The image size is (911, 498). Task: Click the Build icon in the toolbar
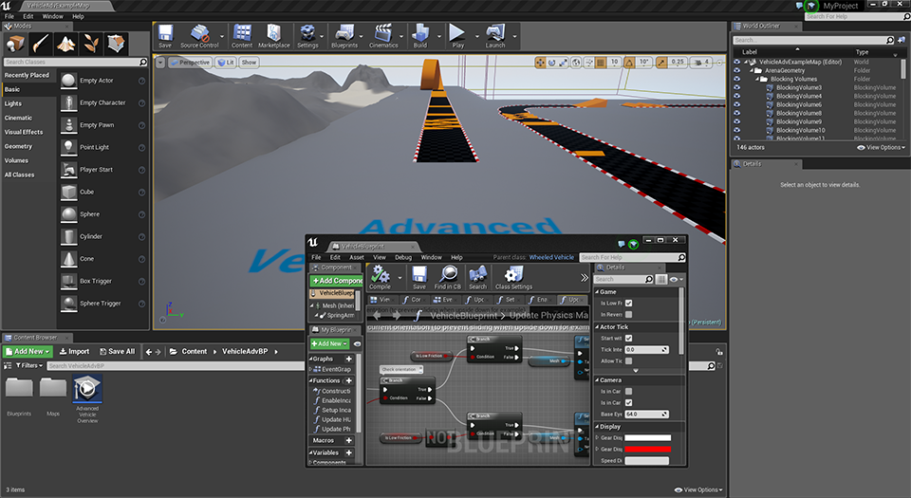(x=419, y=35)
